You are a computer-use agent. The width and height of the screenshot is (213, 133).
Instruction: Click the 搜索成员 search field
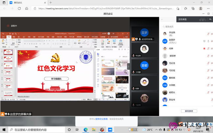184,27
